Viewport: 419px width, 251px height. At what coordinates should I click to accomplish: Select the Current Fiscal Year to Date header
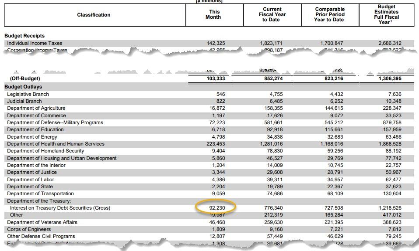point(272,14)
